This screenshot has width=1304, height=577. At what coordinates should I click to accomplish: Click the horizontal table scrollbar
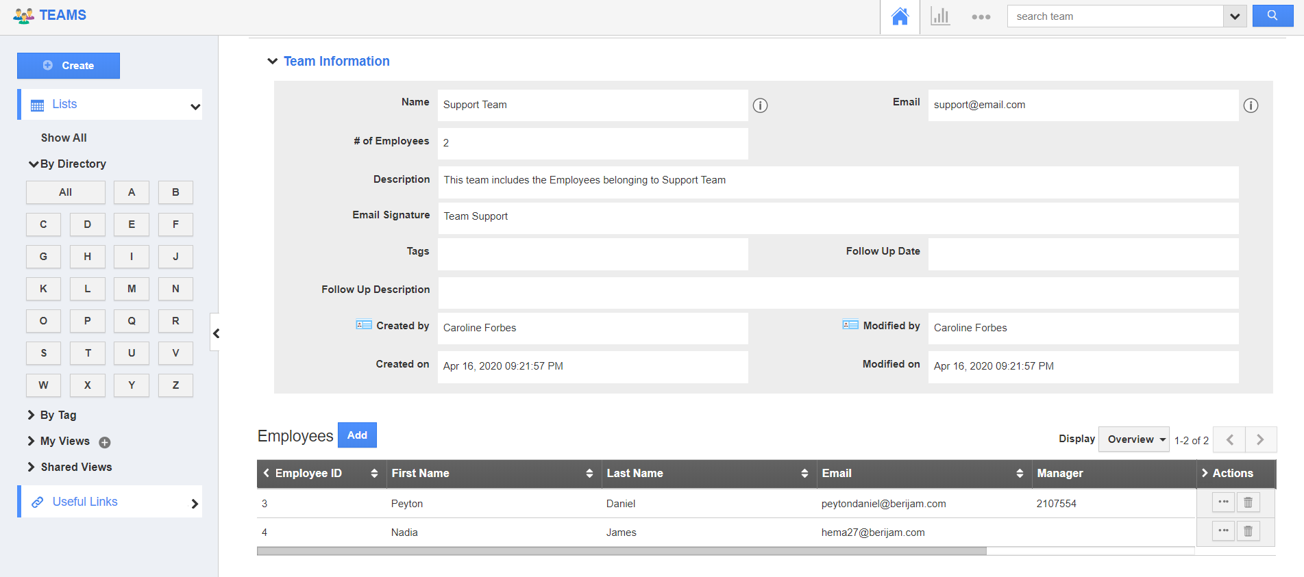tap(622, 551)
